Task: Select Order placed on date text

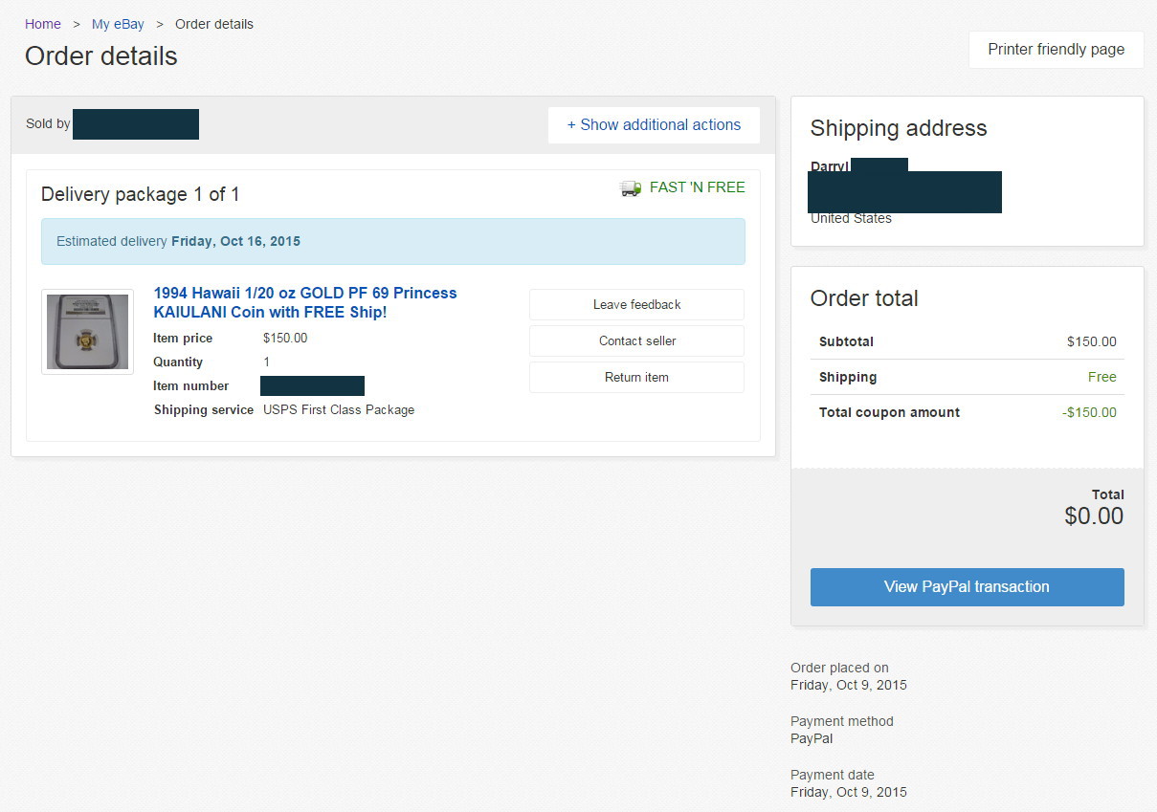Action: (x=849, y=685)
